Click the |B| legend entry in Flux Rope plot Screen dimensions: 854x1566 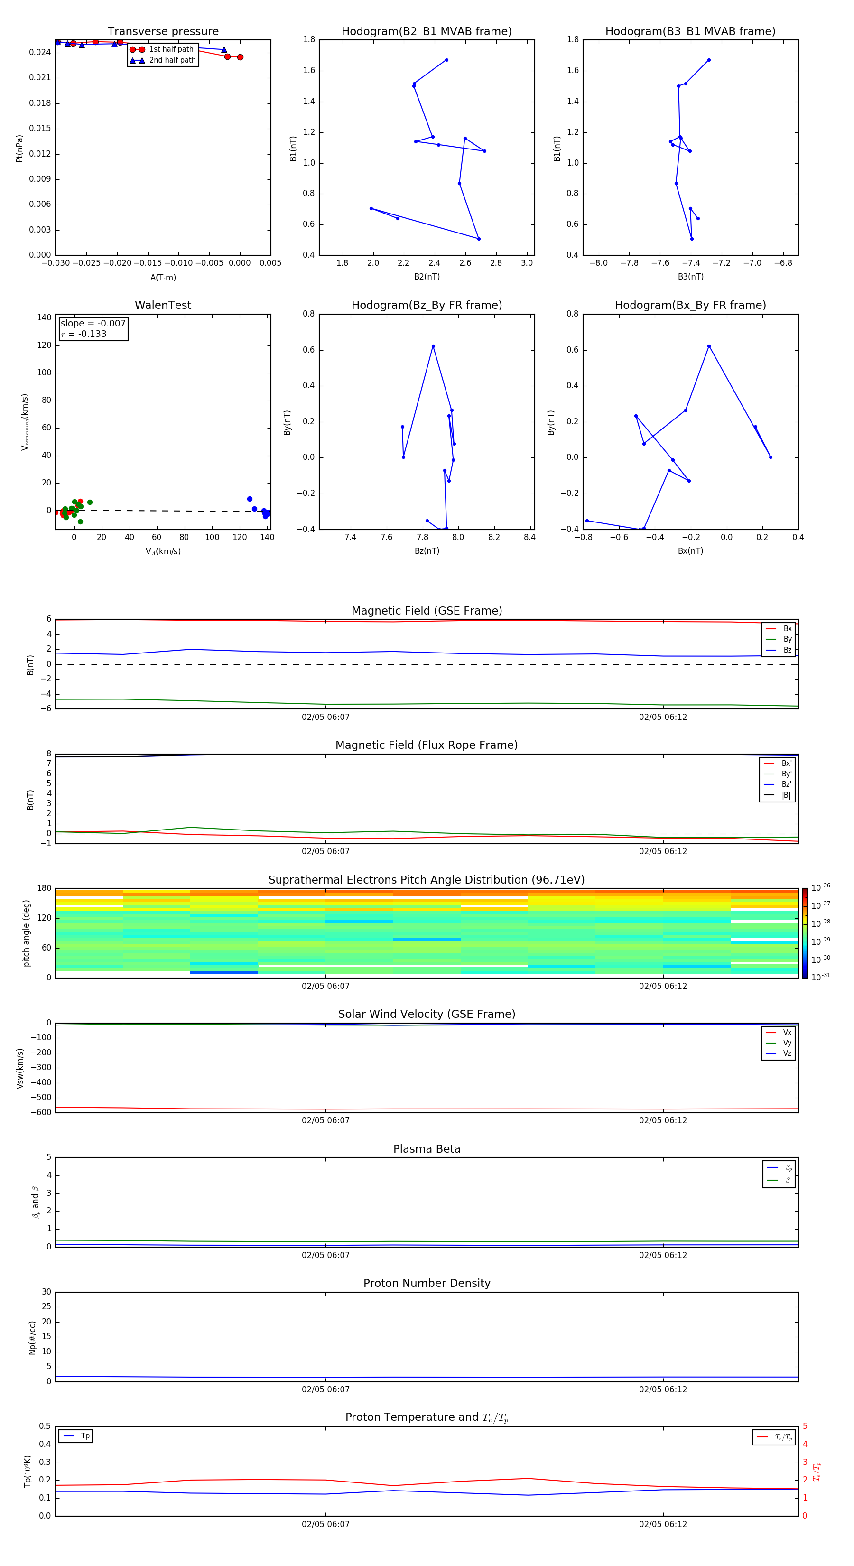[778, 795]
